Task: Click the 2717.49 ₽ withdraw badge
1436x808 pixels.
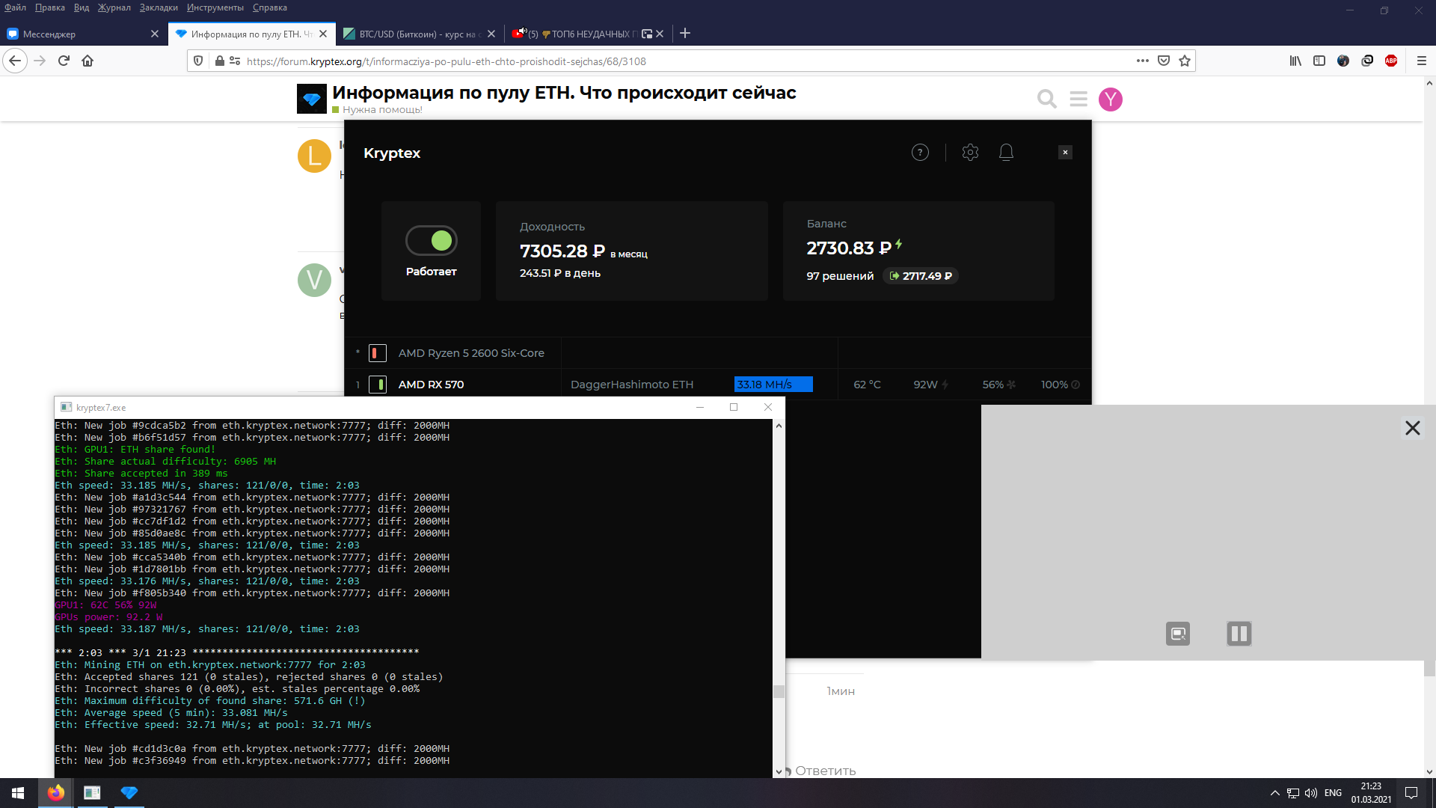Action: [x=921, y=276]
